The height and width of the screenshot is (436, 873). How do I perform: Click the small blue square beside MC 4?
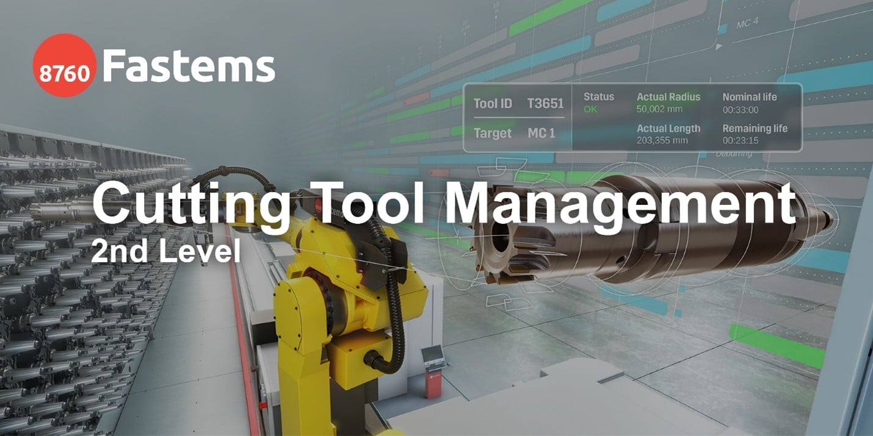click(x=723, y=29)
